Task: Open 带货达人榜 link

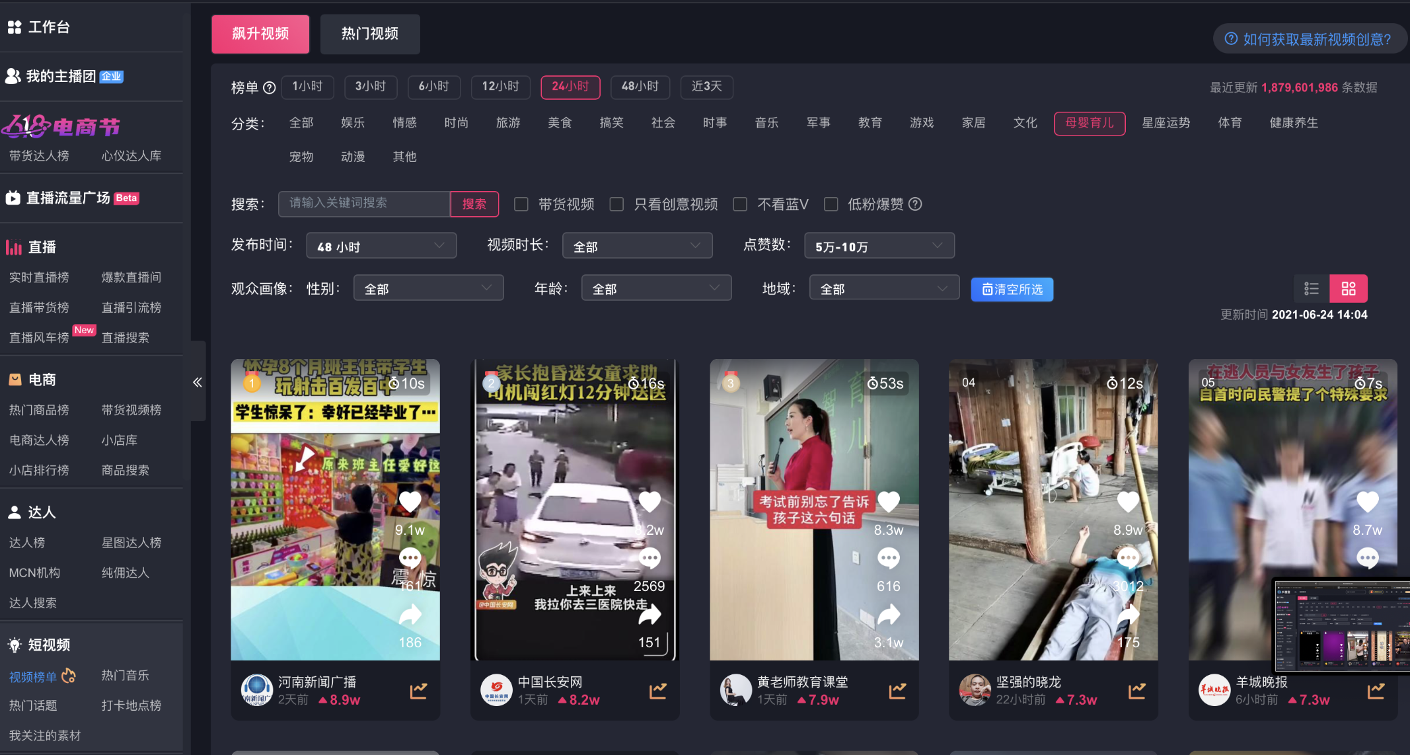Action: pos(39,156)
